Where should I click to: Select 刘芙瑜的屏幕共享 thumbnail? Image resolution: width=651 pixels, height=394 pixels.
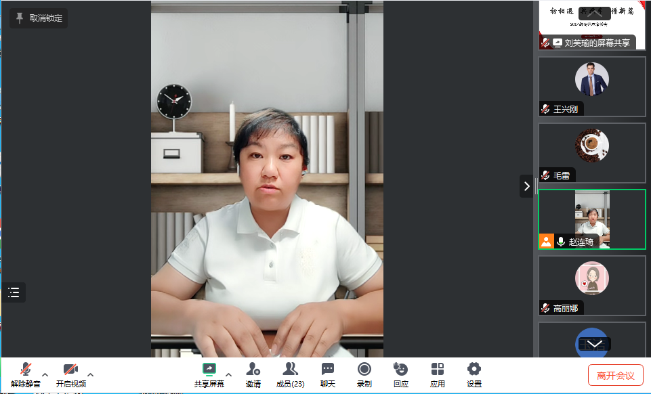click(x=591, y=25)
